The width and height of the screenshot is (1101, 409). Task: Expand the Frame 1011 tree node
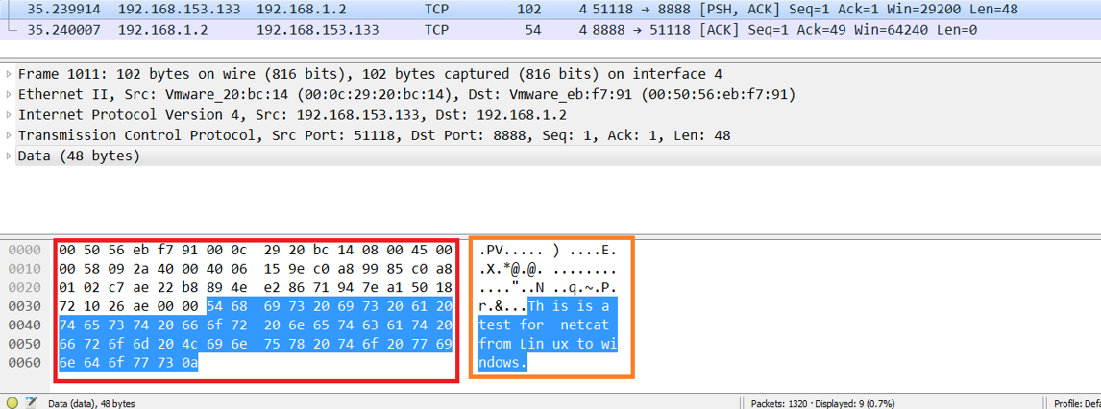[x=9, y=75]
